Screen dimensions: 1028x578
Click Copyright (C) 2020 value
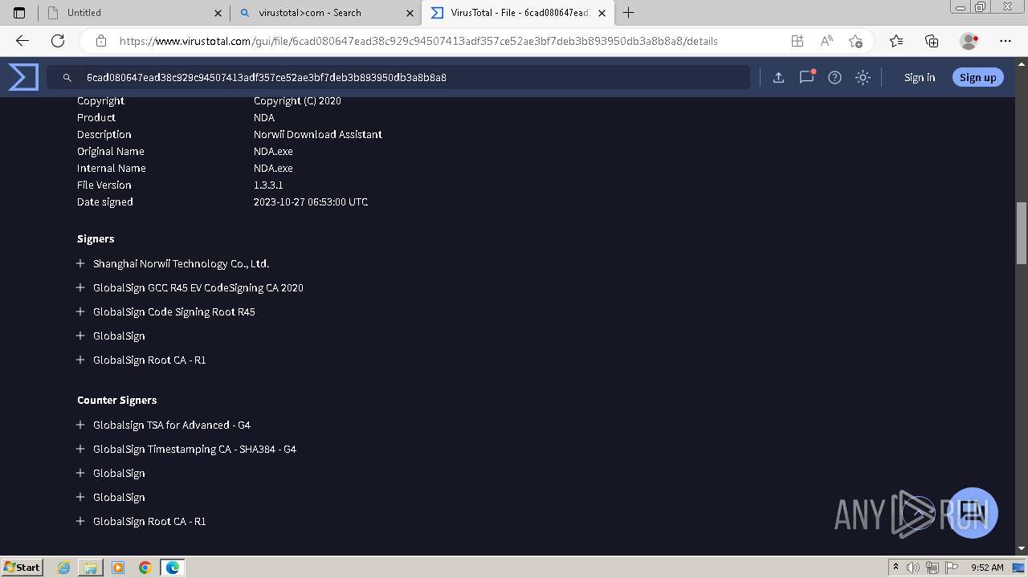click(297, 100)
